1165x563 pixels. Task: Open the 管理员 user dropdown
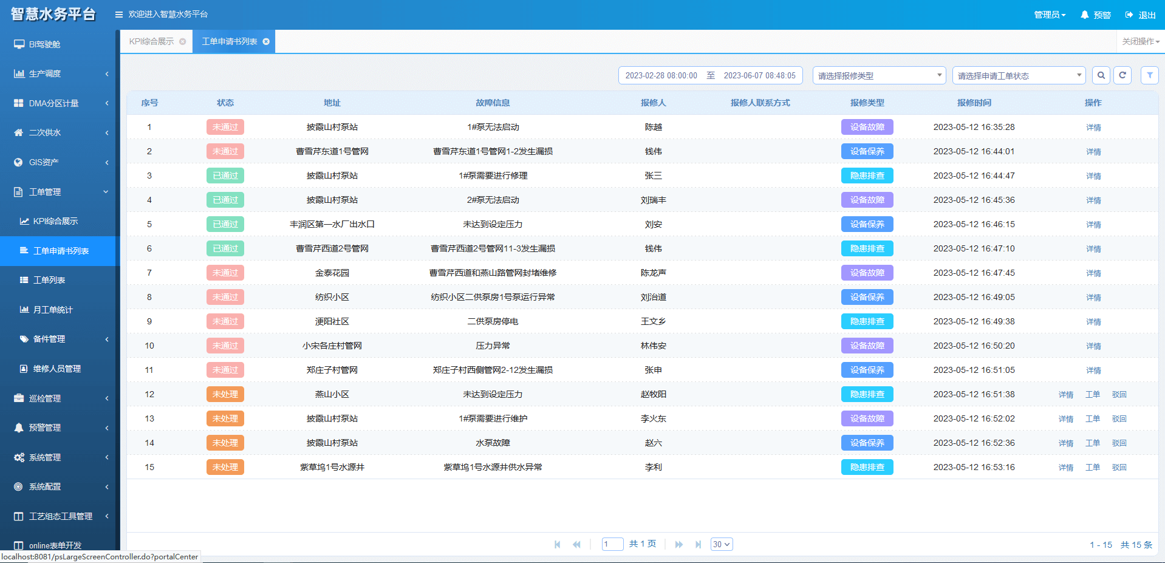click(x=1050, y=15)
